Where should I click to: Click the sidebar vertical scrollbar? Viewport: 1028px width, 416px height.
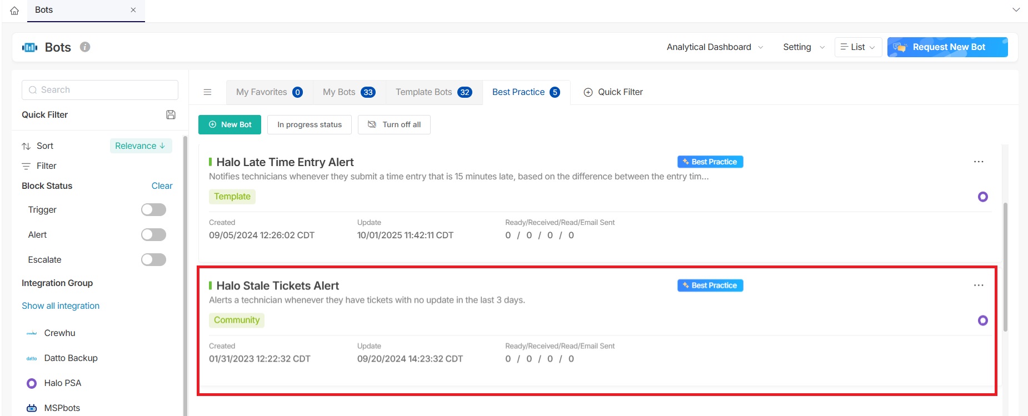click(185, 275)
